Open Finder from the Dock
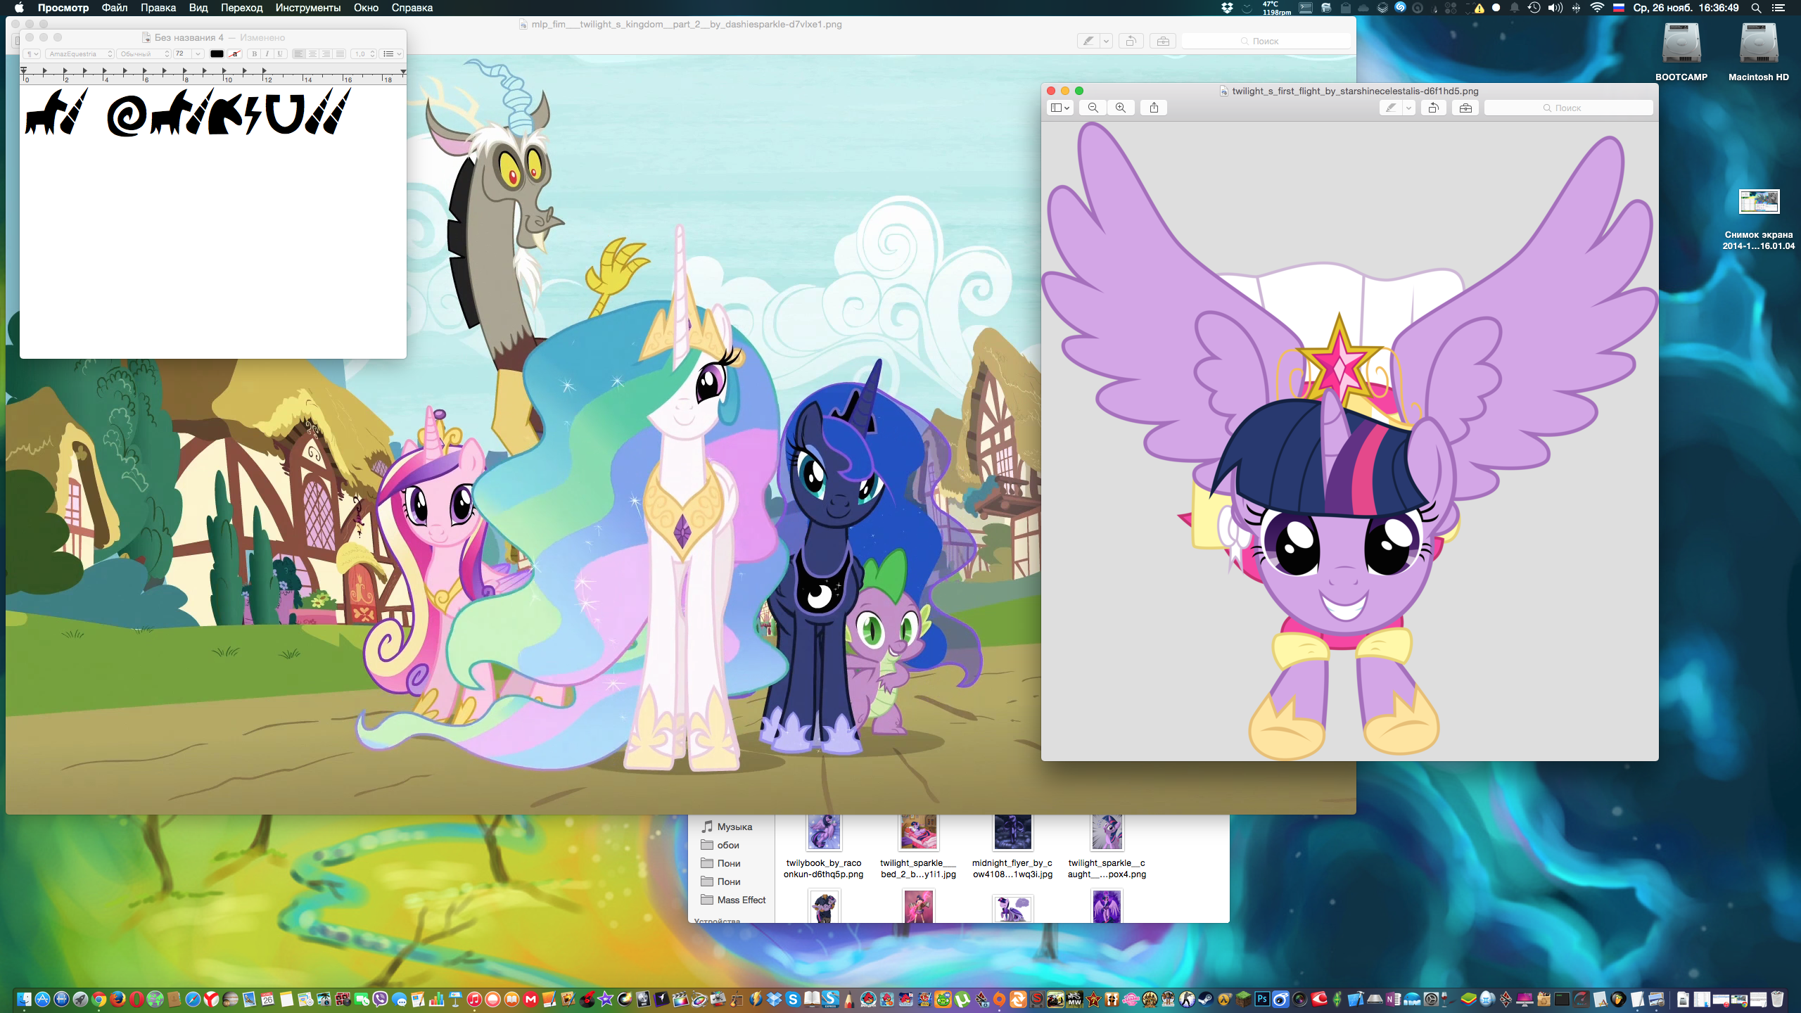Image resolution: width=1801 pixels, height=1013 pixels. (24, 999)
